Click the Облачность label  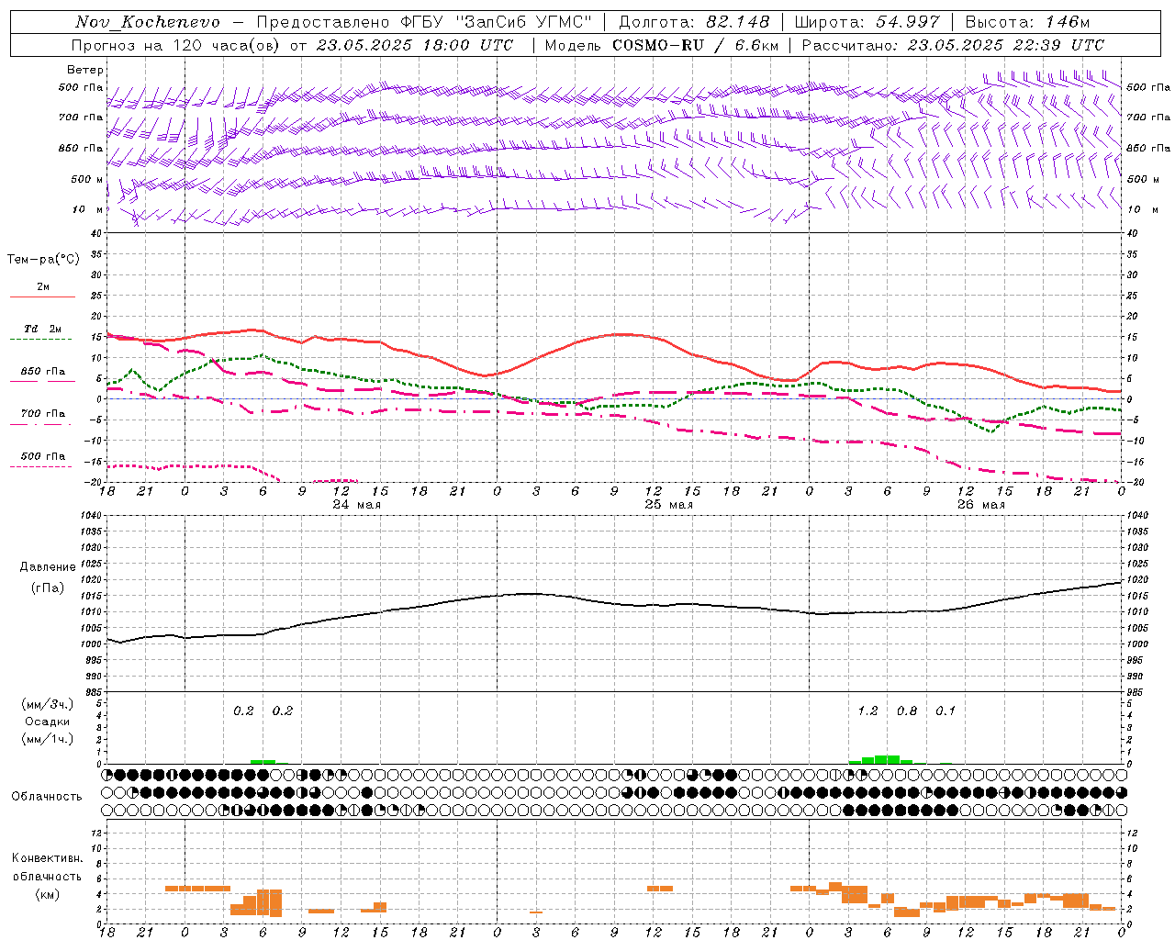47,797
